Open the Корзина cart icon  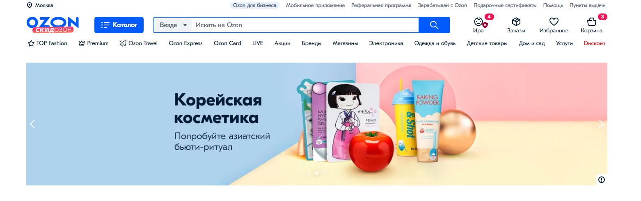point(591,22)
